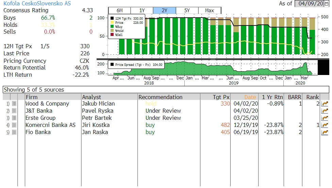This screenshot has width=332, height=188.
Task: Click the date 03/25/20 for Erste Group
Action: (x=246, y=118)
